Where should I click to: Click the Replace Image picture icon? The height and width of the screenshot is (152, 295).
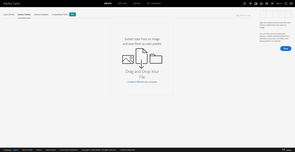point(238,15)
